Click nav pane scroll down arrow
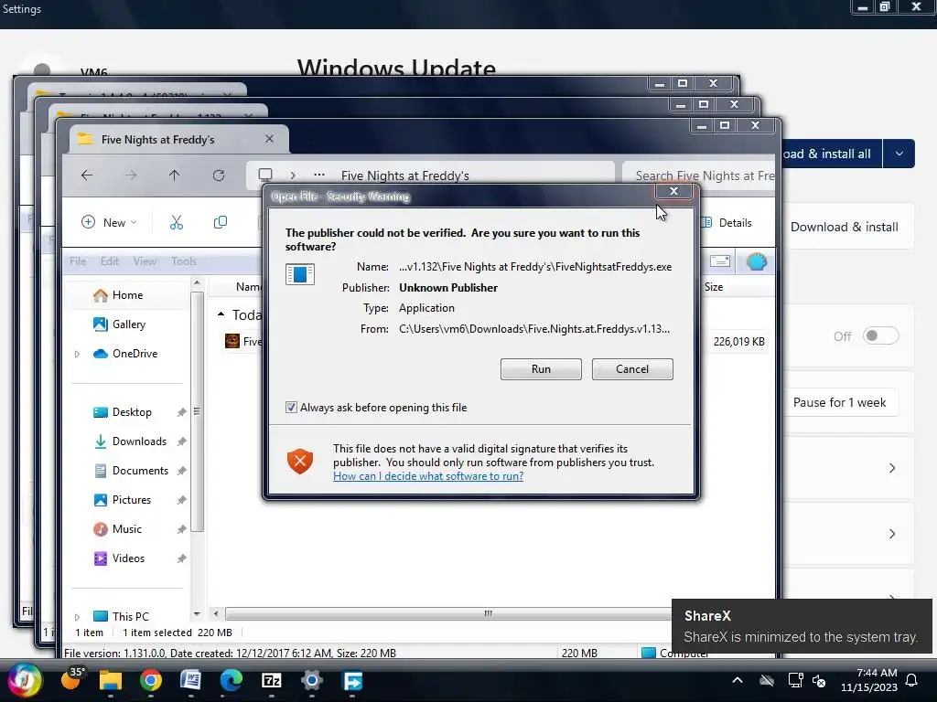The image size is (937, 702). 198,613
